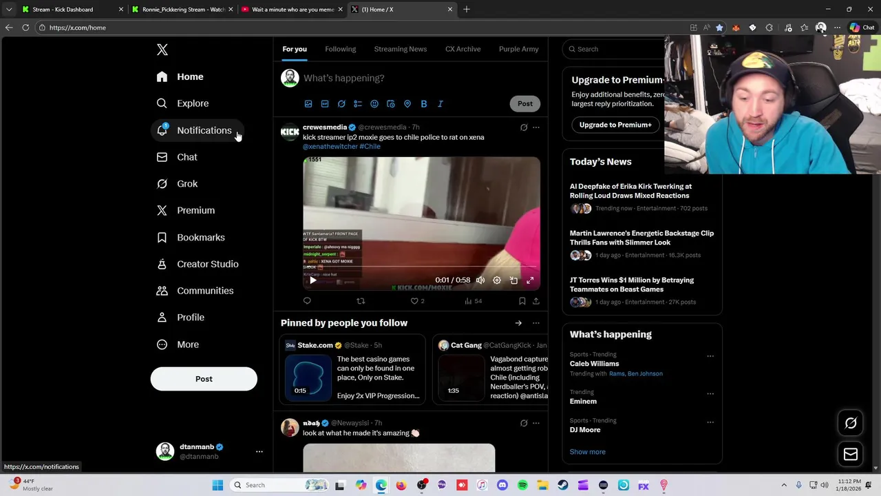Image resolution: width=881 pixels, height=496 pixels.
Task: Open more options on the Newayslsl post
Action: click(x=536, y=423)
